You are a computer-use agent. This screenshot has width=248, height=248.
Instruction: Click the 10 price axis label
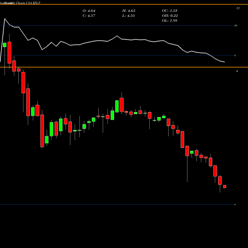click(x=236, y=25)
